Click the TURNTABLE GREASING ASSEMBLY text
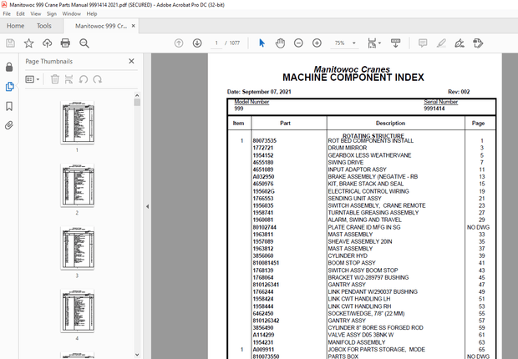The height and width of the screenshot is (359, 518). tap(373, 213)
